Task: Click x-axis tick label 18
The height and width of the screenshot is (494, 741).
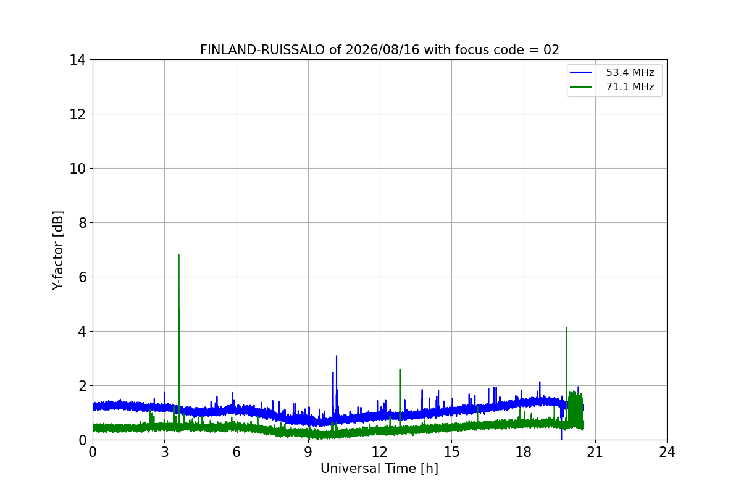Action: [524, 453]
